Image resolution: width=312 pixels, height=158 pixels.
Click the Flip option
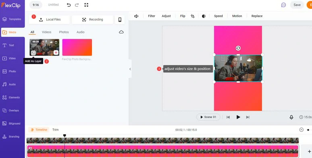183,16
